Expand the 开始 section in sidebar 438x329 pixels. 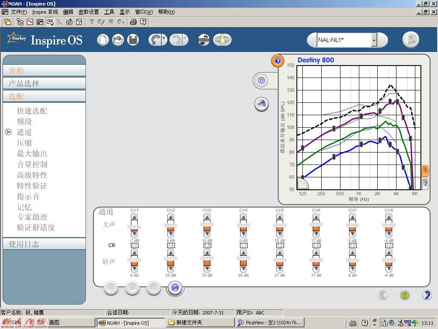pyautogui.click(x=44, y=71)
